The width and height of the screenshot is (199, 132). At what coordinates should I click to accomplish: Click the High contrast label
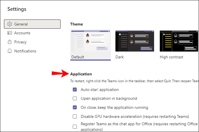click(171, 57)
